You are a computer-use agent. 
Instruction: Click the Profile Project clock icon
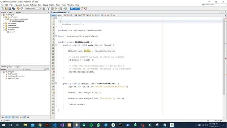point(66,9)
